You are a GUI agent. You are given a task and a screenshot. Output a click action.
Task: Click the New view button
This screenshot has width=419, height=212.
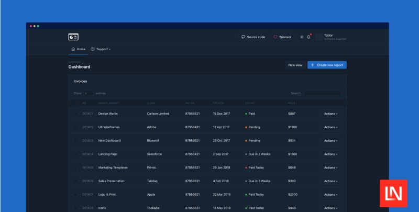295,65
